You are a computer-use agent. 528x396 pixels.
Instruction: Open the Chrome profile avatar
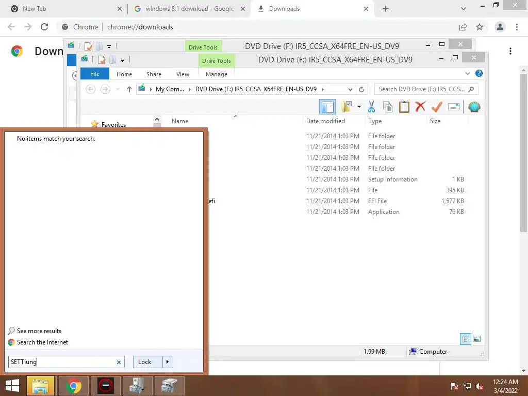pyautogui.click(x=500, y=27)
